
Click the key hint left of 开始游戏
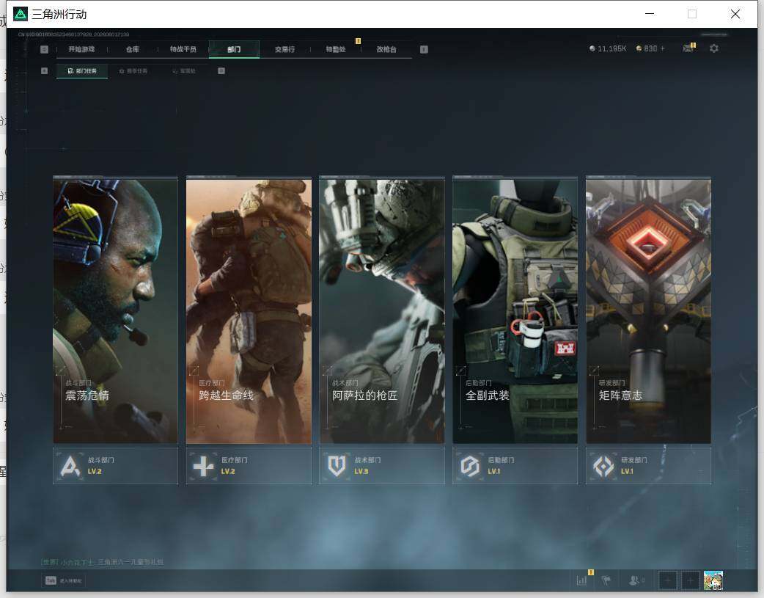[44, 49]
